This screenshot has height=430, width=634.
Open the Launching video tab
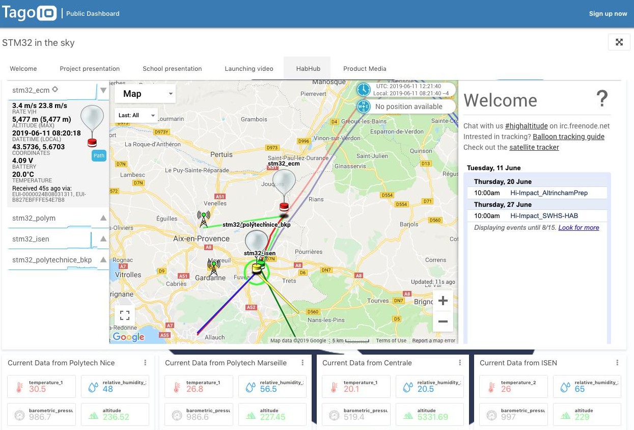(249, 69)
